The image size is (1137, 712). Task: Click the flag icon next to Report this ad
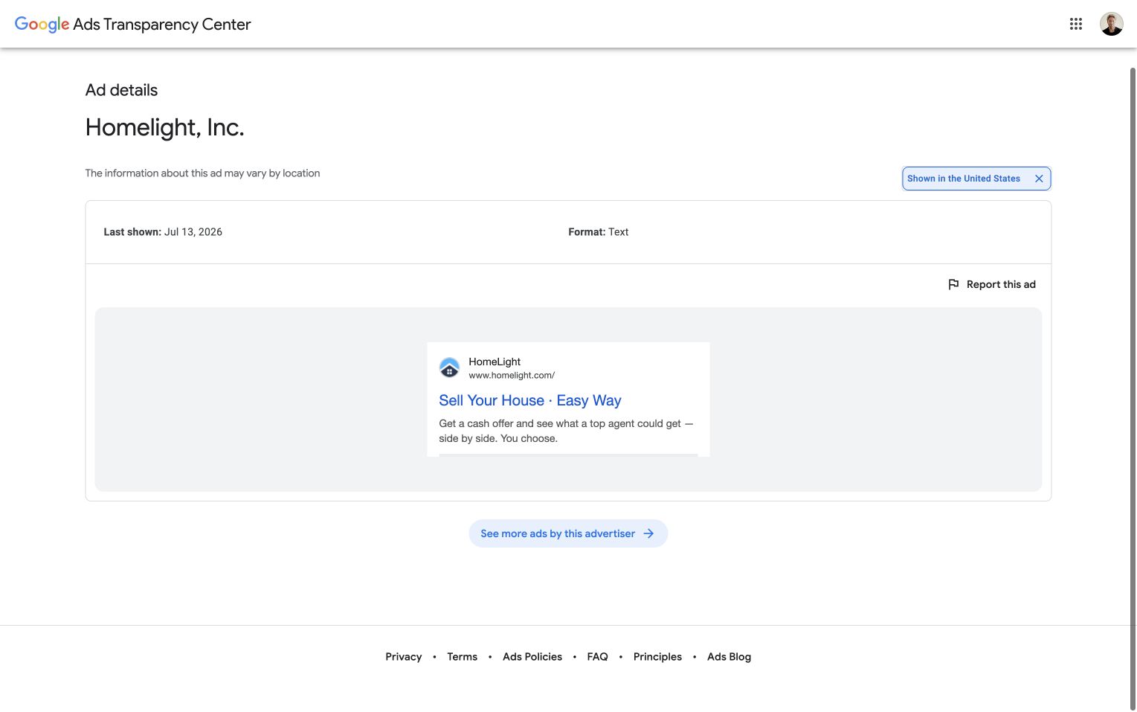(x=953, y=284)
